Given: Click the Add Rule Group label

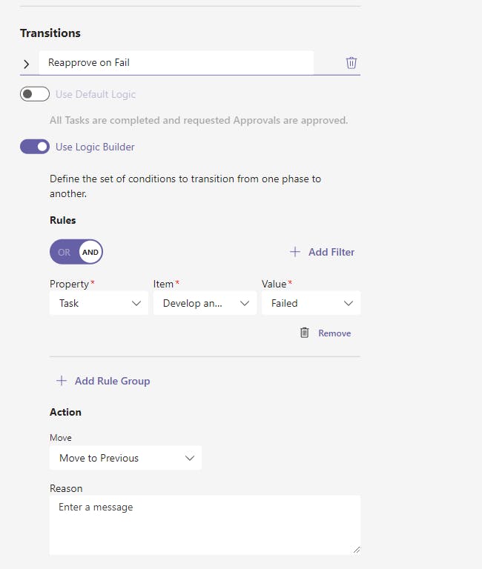Looking at the screenshot, I should (112, 381).
